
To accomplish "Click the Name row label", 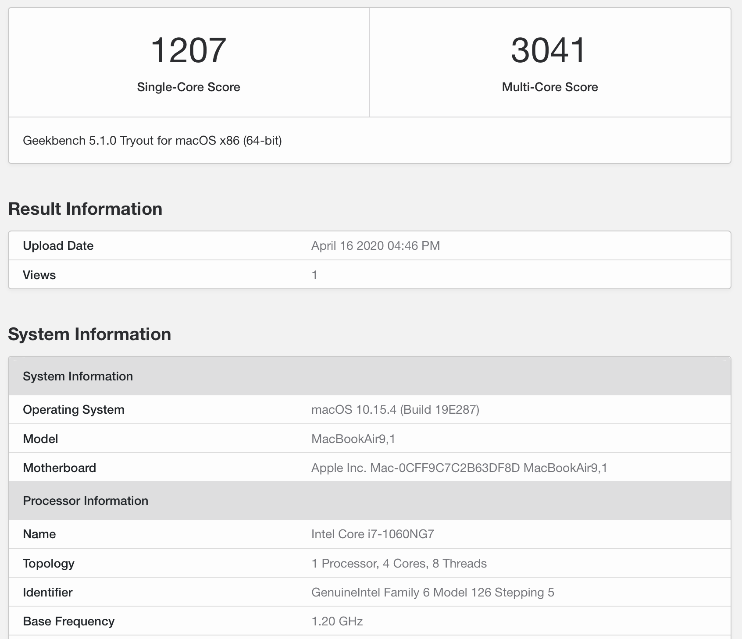I will 39,534.
